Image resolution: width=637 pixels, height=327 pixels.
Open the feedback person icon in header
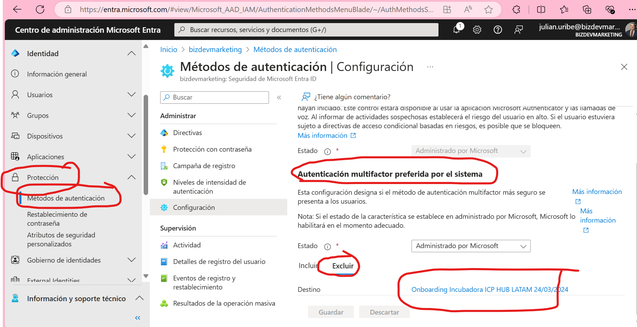tap(519, 30)
